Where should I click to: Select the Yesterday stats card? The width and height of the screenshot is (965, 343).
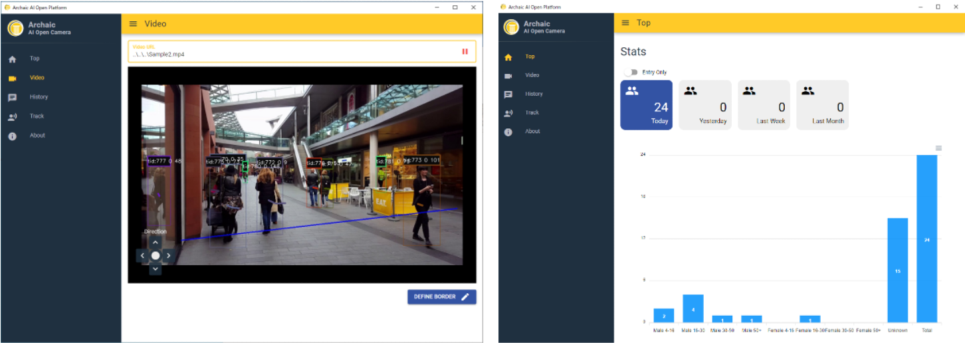(x=704, y=105)
